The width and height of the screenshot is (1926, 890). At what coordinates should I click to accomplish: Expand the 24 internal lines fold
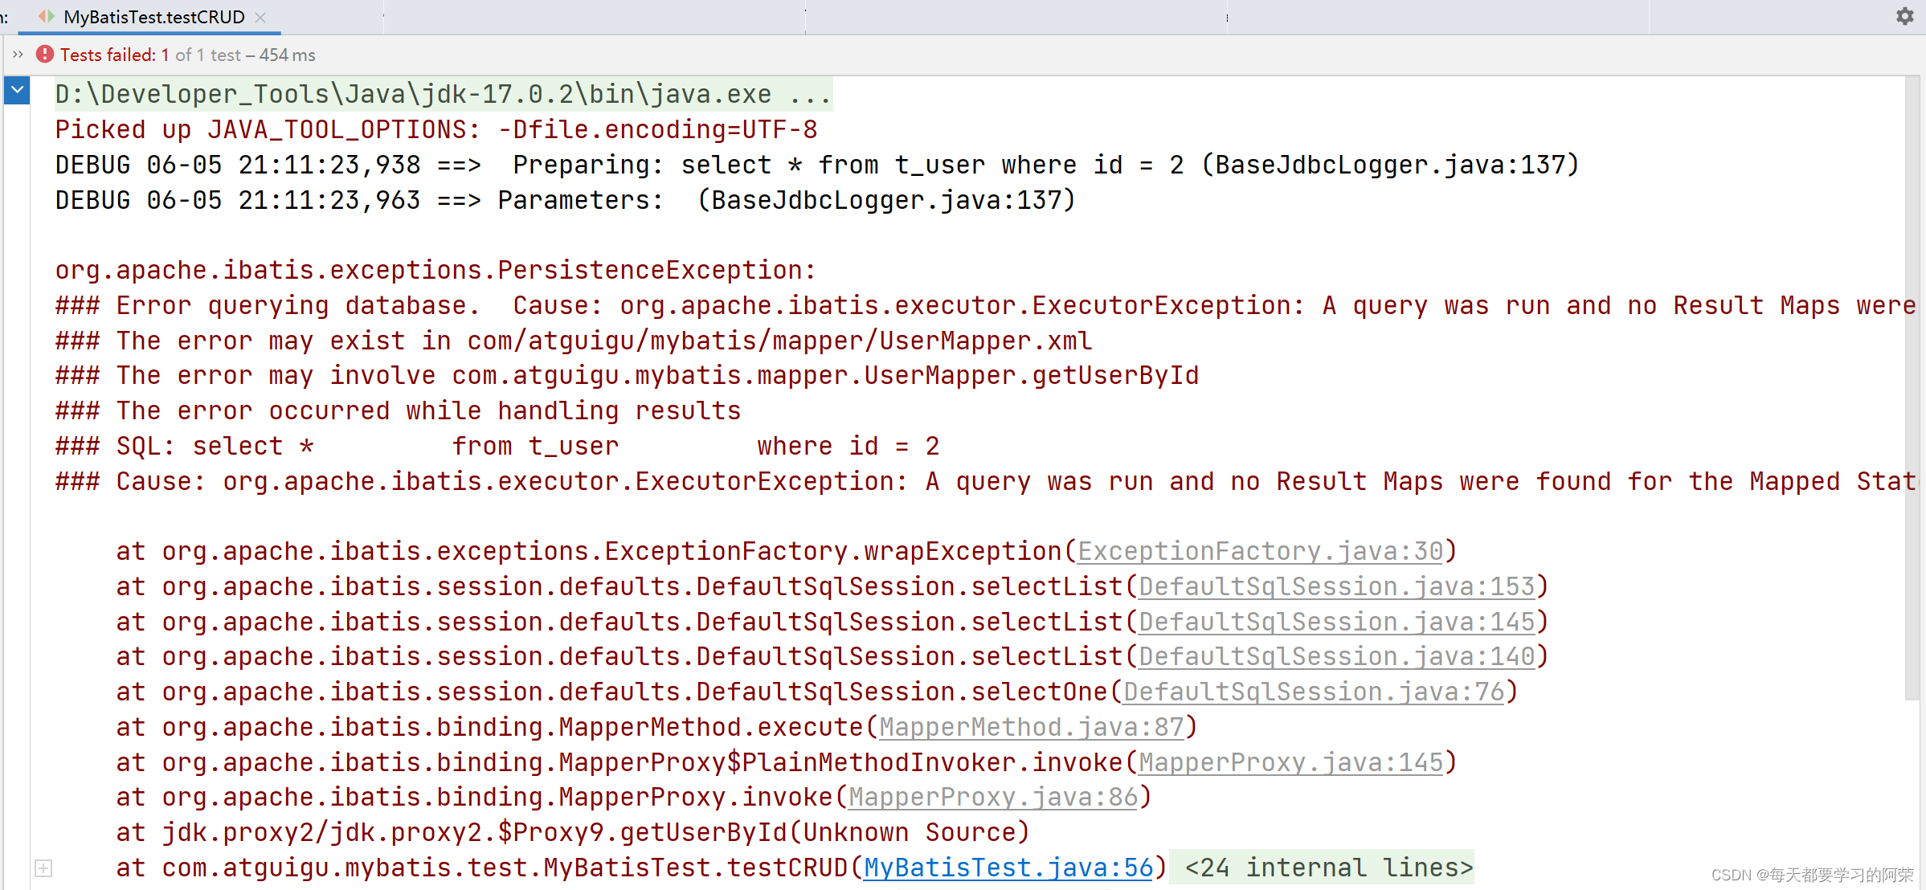point(1328,868)
